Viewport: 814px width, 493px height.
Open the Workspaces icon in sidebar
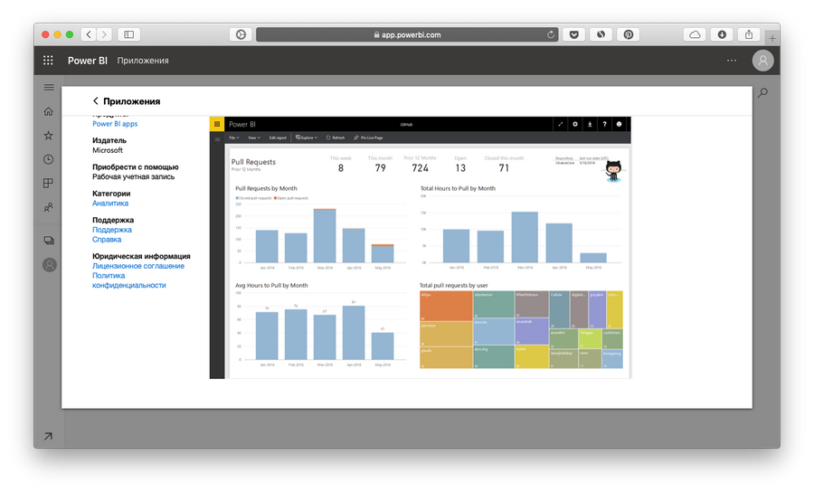[x=49, y=241]
